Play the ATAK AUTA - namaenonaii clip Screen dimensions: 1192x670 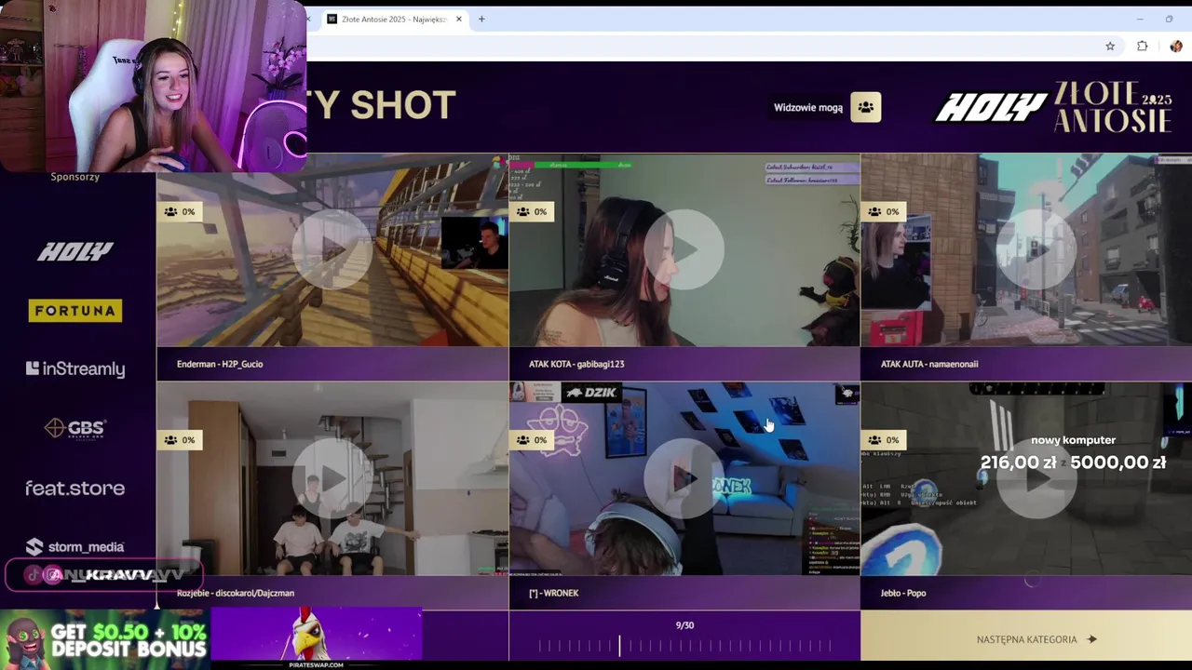point(1036,250)
